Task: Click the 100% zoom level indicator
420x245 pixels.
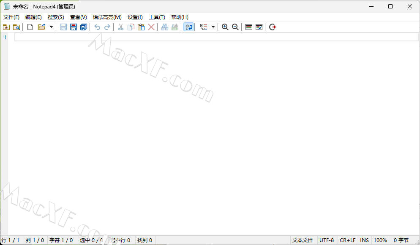Action: point(380,240)
